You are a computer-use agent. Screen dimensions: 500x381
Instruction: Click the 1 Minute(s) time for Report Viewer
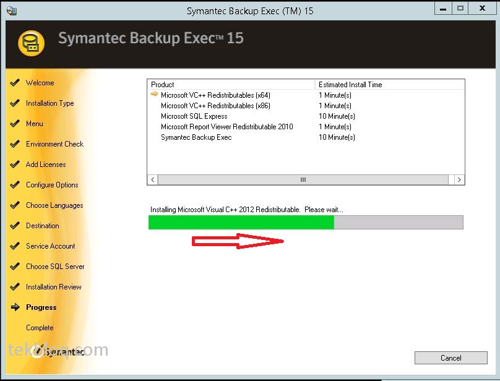click(x=335, y=127)
